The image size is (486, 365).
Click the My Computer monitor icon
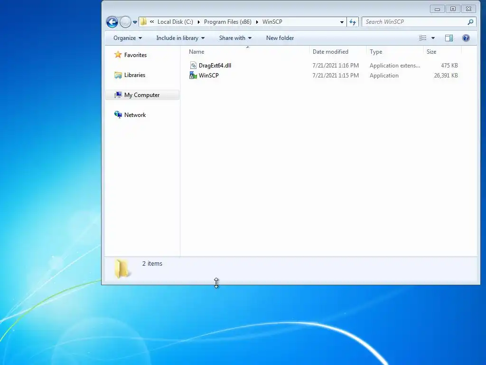(x=118, y=95)
